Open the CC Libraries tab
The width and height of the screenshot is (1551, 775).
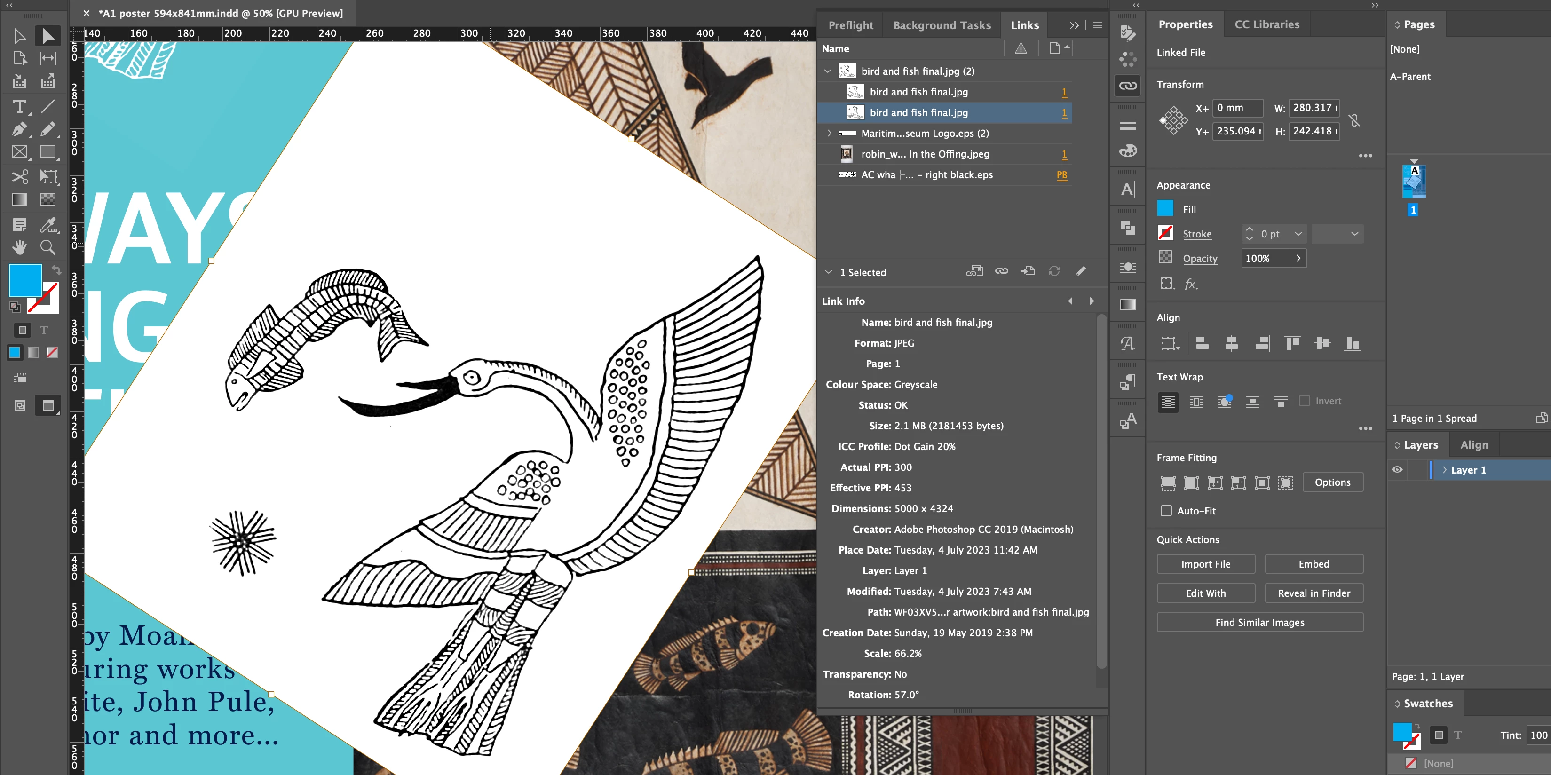pyautogui.click(x=1266, y=25)
